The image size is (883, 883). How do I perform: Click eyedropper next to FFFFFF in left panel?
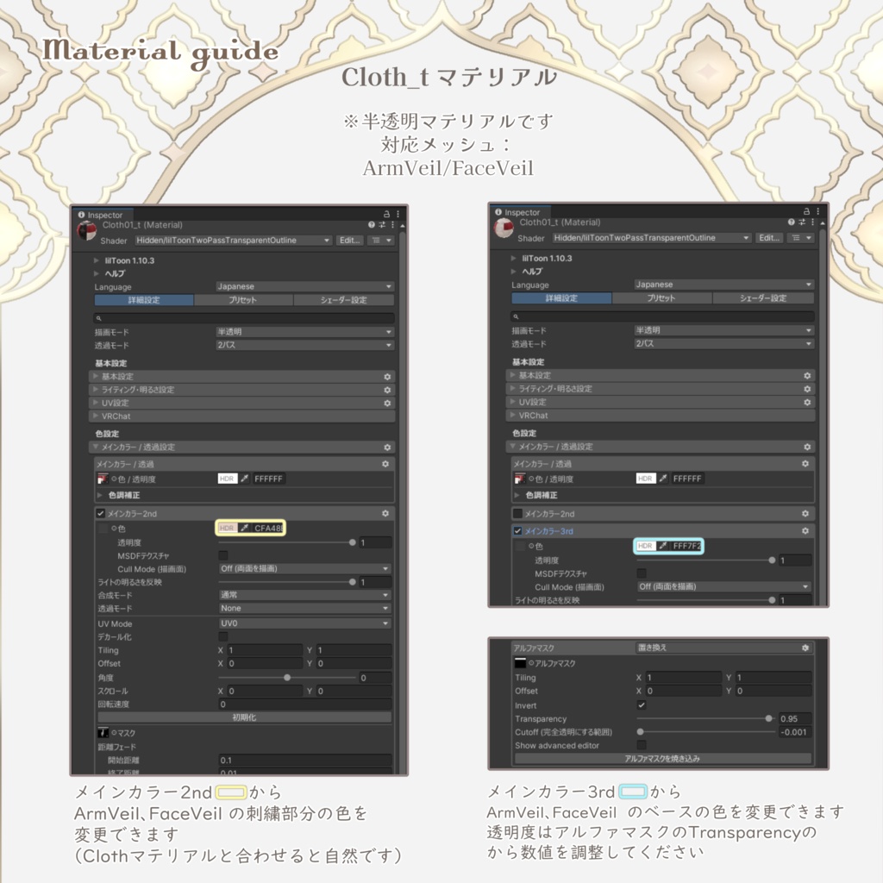244,479
